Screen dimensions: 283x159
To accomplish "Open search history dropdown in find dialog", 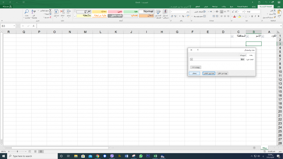I will click(192, 59).
